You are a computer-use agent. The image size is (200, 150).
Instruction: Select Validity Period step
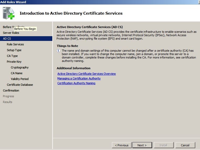pos(20,79)
